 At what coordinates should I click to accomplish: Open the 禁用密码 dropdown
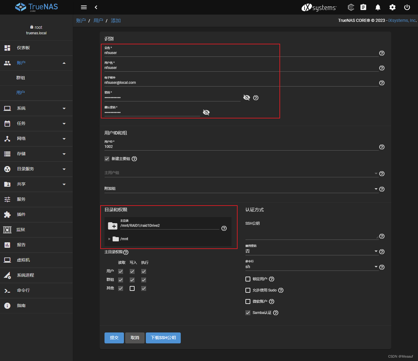[312, 251]
